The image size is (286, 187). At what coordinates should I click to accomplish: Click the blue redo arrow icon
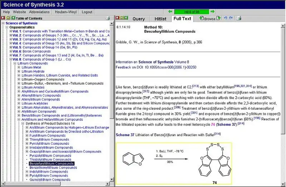pyautogui.click(x=231, y=18)
